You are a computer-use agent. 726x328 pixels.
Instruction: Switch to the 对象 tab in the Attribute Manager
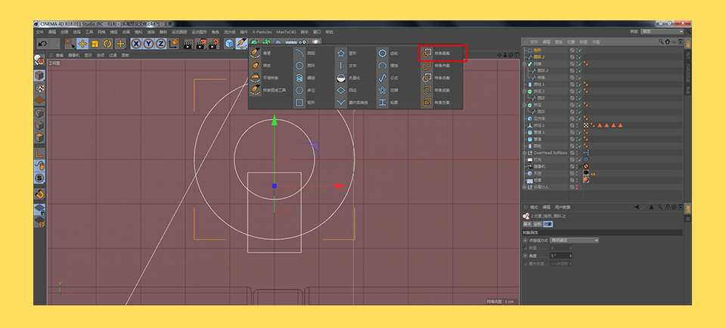pyautogui.click(x=548, y=224)
